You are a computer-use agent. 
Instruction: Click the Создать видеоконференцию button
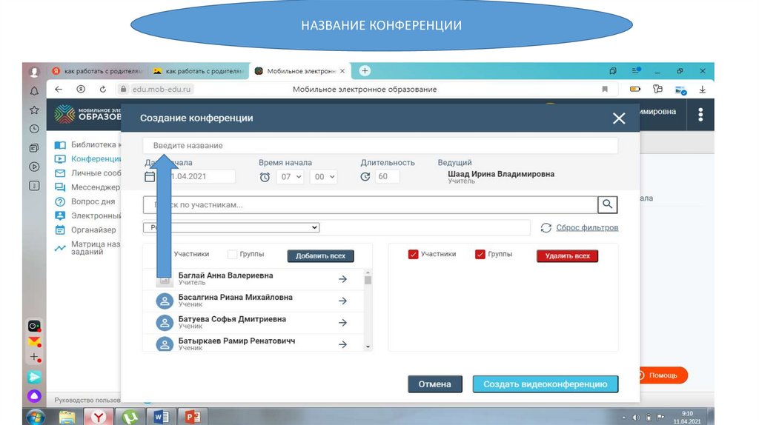pyautogui.click(x=545, y=384)
